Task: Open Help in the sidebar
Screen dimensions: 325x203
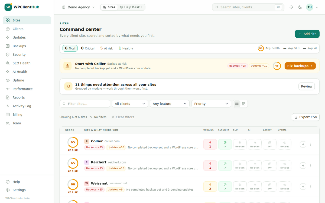Action: click(27, 182)
